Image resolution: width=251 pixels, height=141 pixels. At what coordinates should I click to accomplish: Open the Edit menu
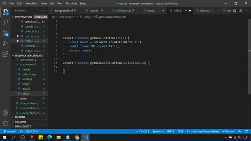tap(20, 4)
